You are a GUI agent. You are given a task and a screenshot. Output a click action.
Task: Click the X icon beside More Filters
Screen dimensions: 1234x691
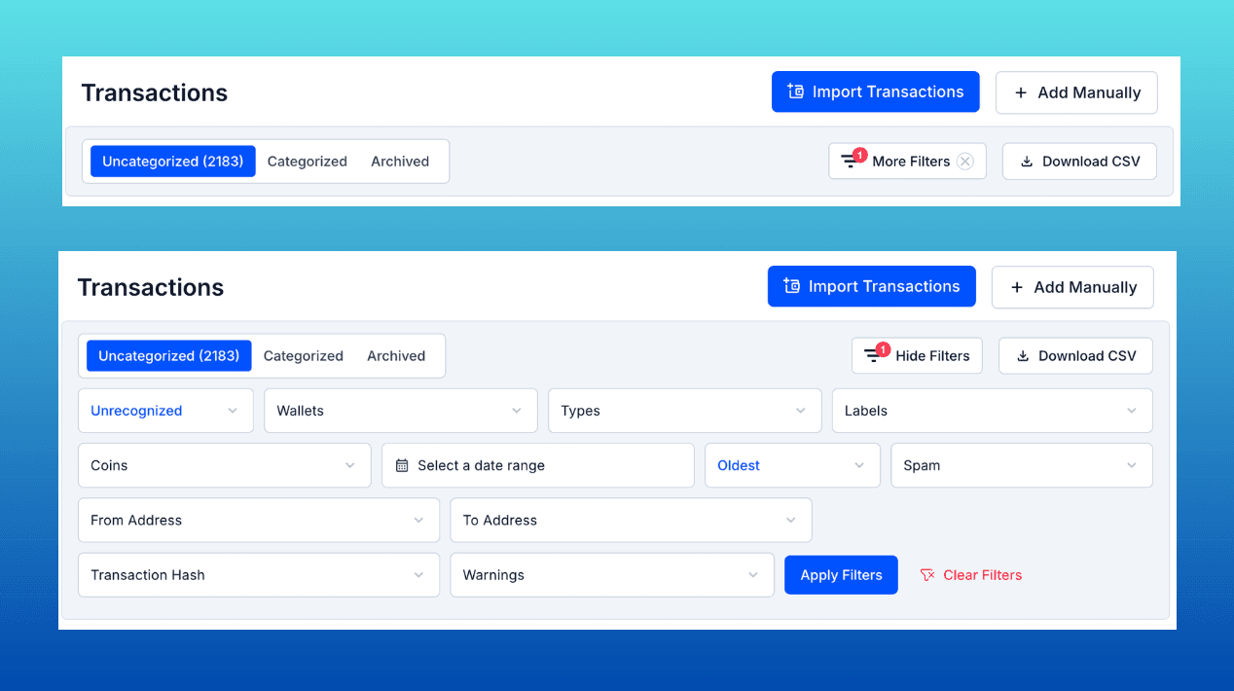964,162
